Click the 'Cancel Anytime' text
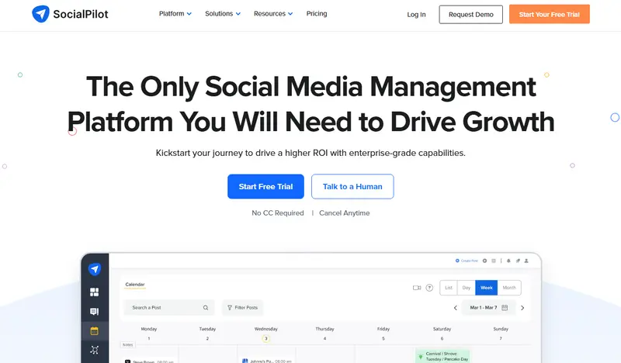This screenshot has height=363, width=621. pyautogui.click(x=345, y=213)
